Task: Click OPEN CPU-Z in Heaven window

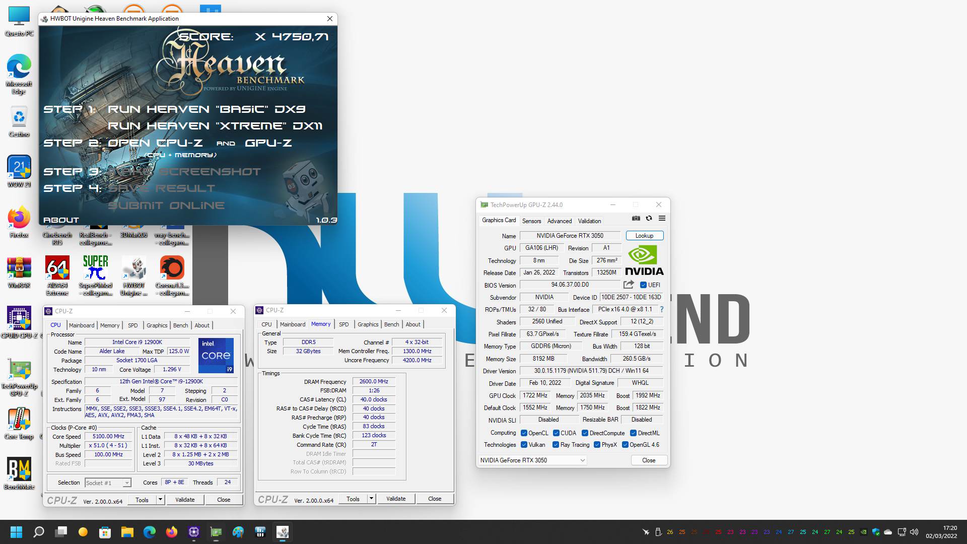Action: click(155, 143)
